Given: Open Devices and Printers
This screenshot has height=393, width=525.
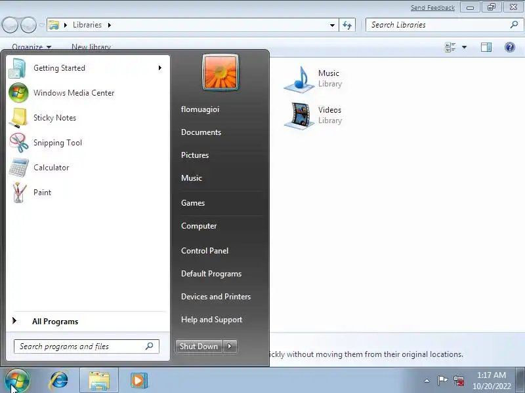Looking at the screenshot, I should point(216,297).
